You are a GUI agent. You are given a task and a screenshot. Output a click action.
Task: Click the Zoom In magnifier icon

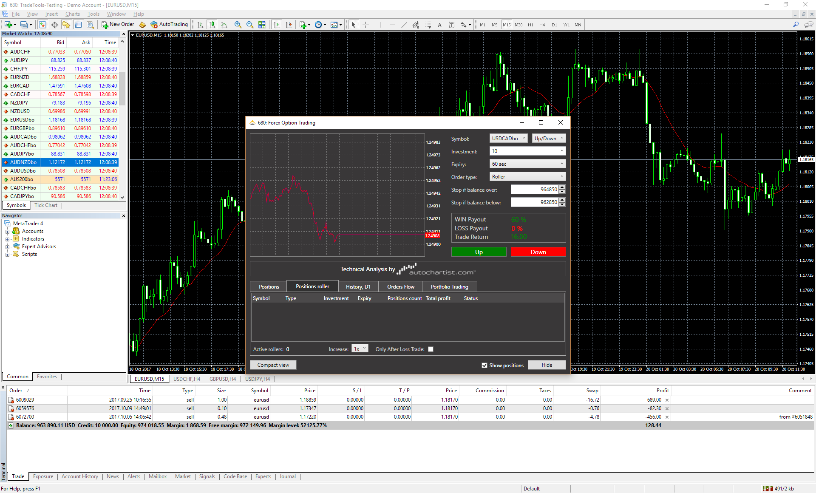coord(238,25)
